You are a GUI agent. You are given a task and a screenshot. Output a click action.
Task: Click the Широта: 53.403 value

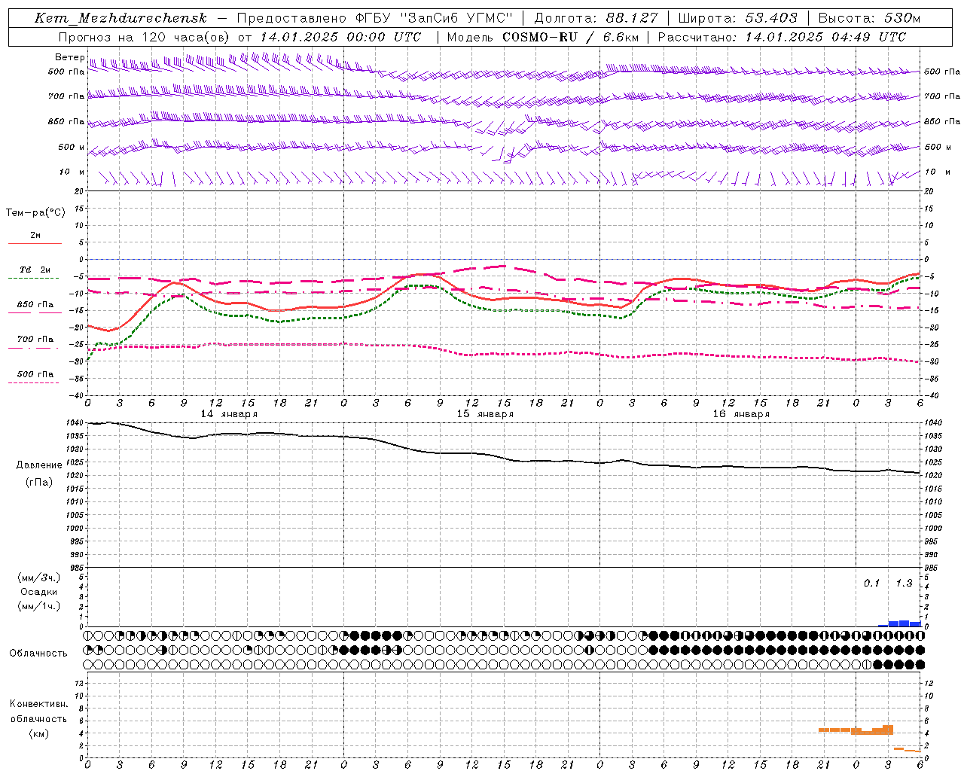737,18
